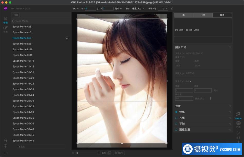Click the curved bracket at toolbar end
The image size is (244, 157).
click(x=172, y=8)
